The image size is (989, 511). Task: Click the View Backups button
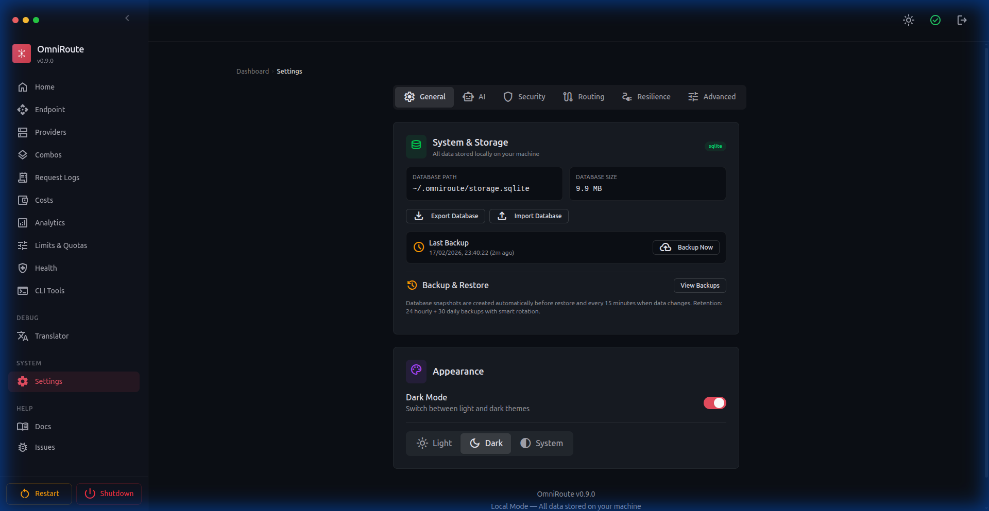point(700,286)
